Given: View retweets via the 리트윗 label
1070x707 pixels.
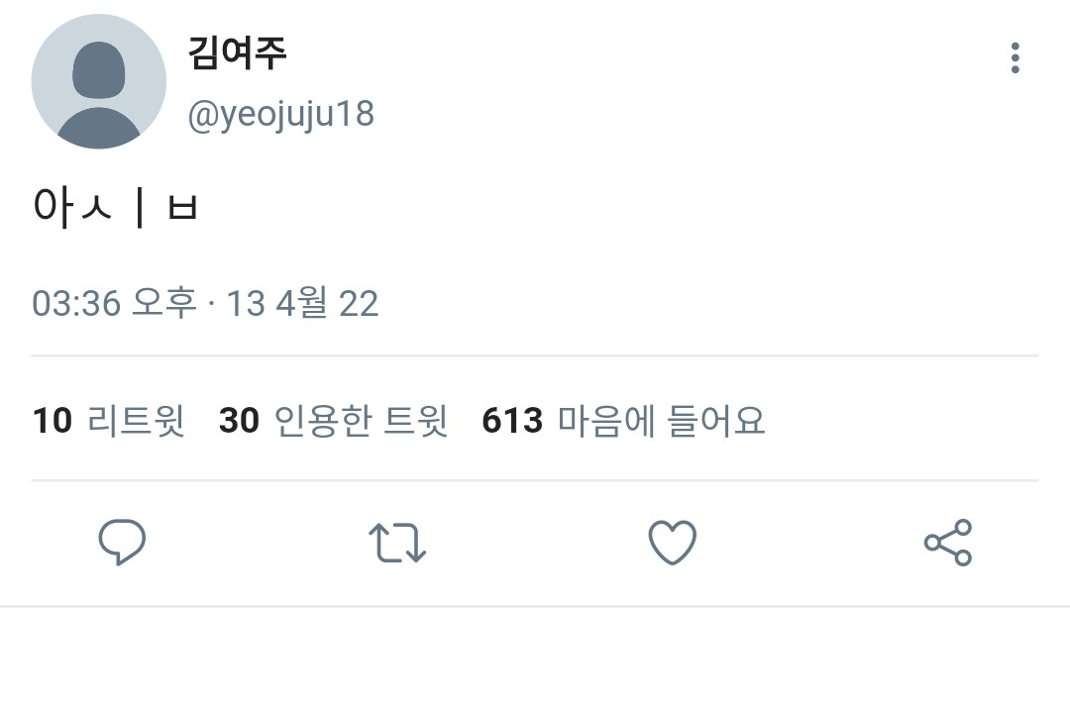Looking at the screenshot, I should pos(137,421).
